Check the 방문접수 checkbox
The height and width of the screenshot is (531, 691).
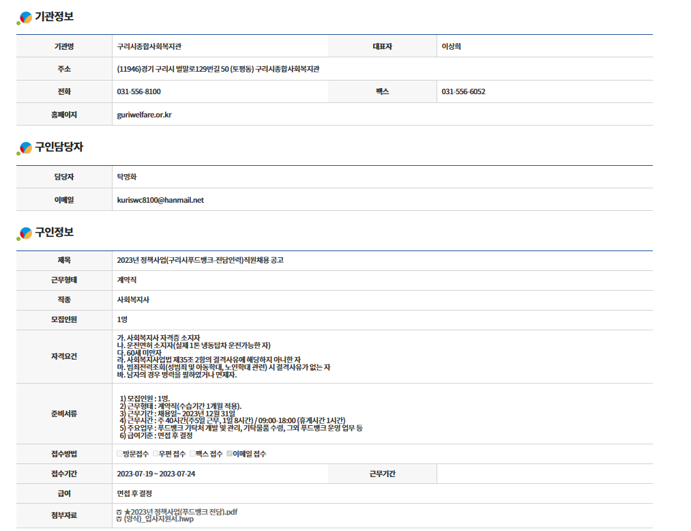(120, 454)
